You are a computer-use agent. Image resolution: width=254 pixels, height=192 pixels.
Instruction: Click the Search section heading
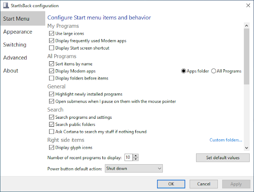click(55, 110)
